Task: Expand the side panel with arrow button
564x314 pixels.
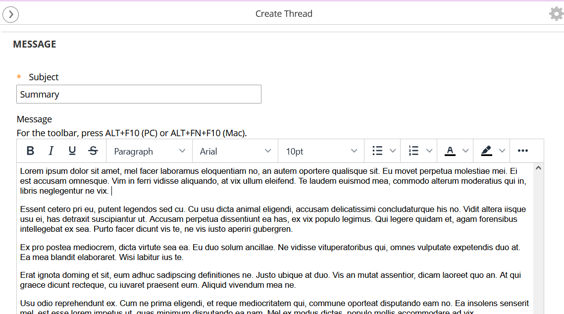Action: coord(11,14)
